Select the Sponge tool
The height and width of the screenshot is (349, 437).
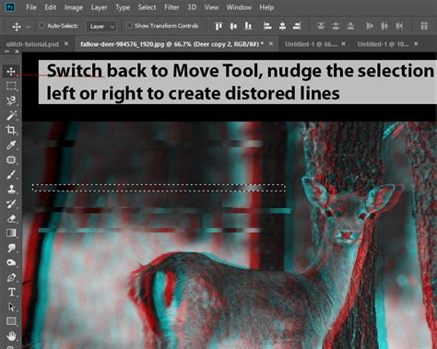pos(11,262)
